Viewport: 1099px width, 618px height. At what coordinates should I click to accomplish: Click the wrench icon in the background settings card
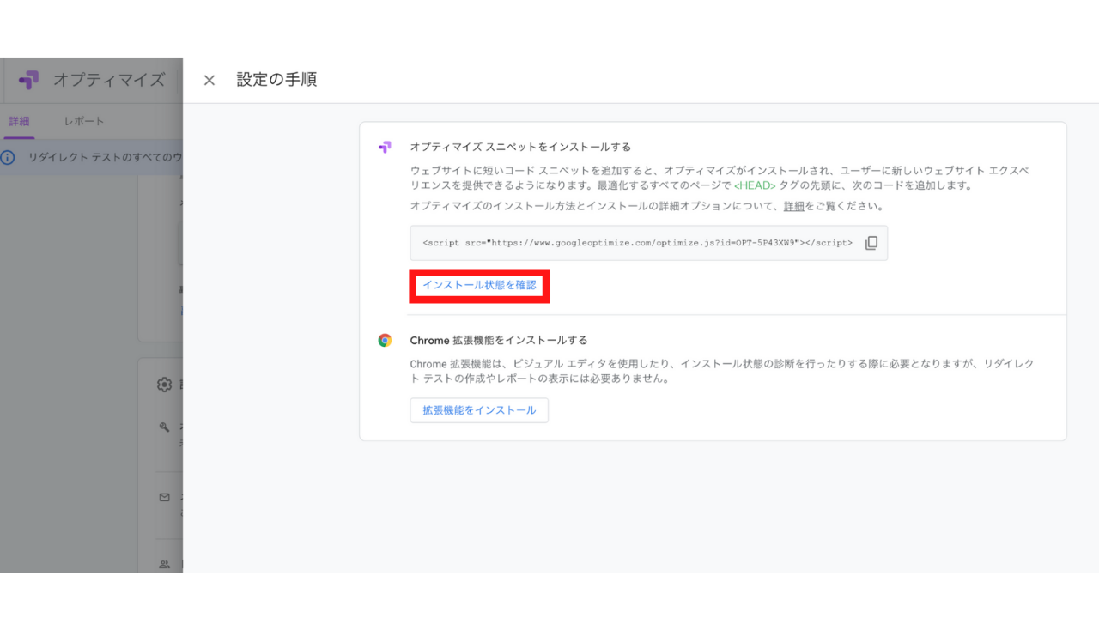coord(164,427)
